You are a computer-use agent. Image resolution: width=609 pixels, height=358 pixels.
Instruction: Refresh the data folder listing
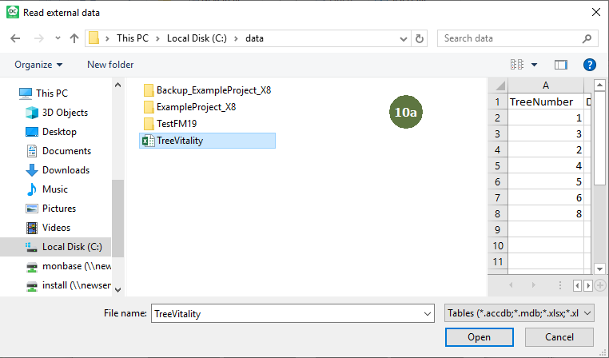(420, 38)
